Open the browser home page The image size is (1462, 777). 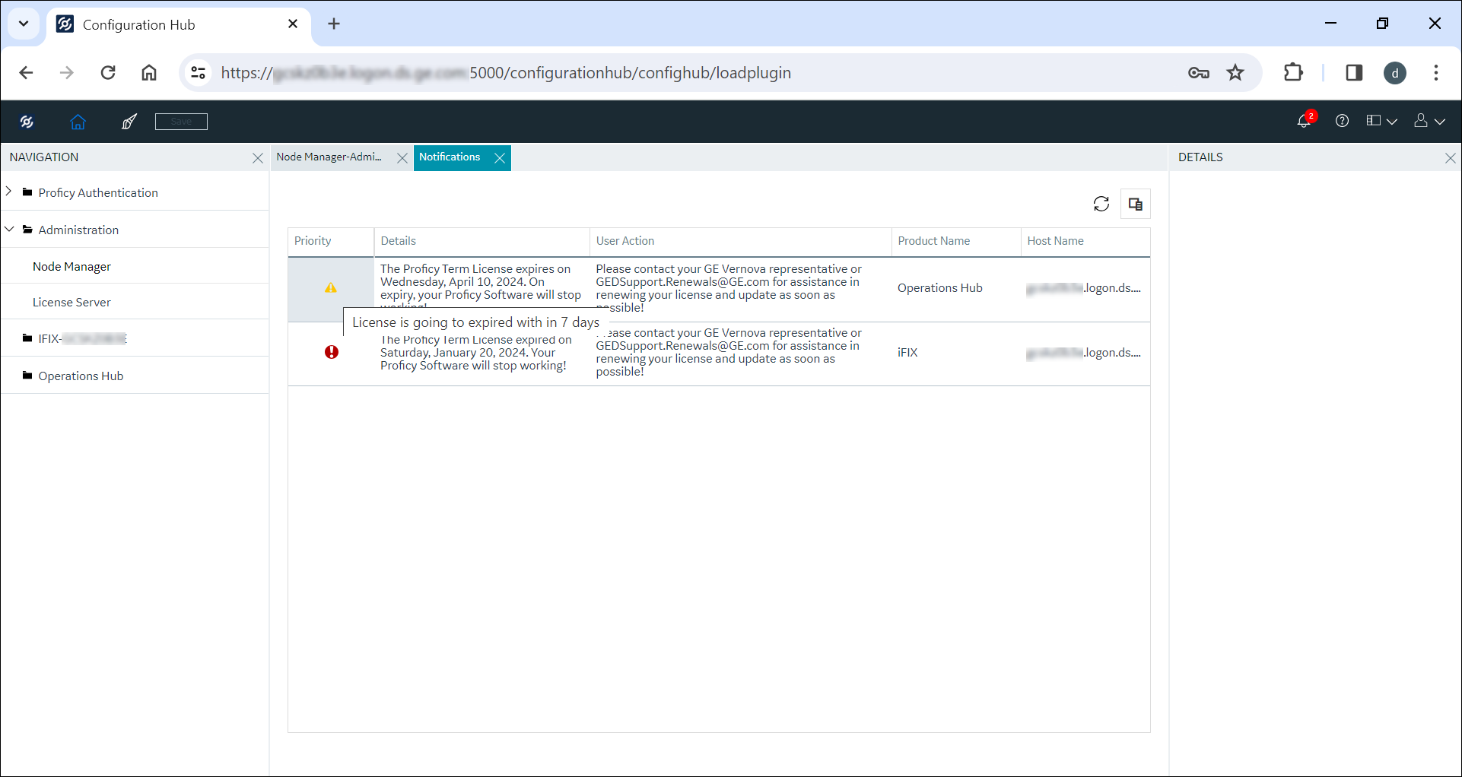coord(149,73)
